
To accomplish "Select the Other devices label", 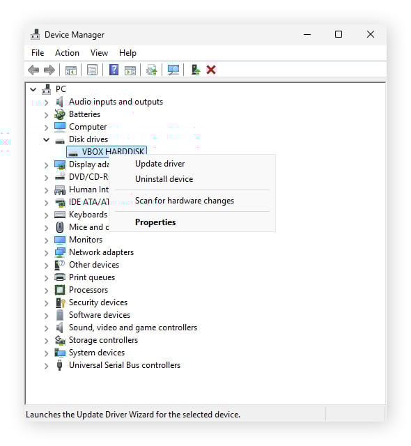I will (x=94, y=265).
